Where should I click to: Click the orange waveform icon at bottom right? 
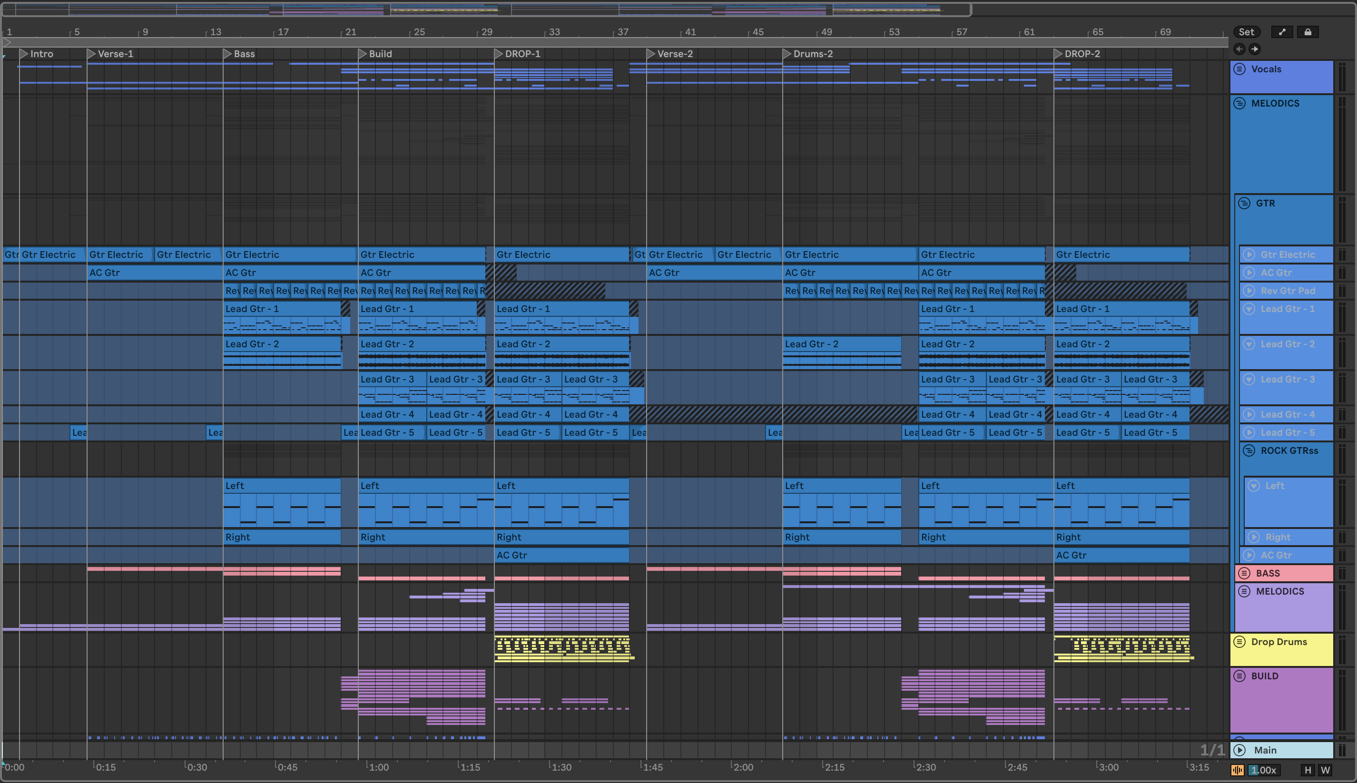pos(1238,770)
